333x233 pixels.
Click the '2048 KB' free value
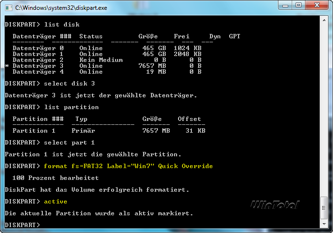[187, 54]
